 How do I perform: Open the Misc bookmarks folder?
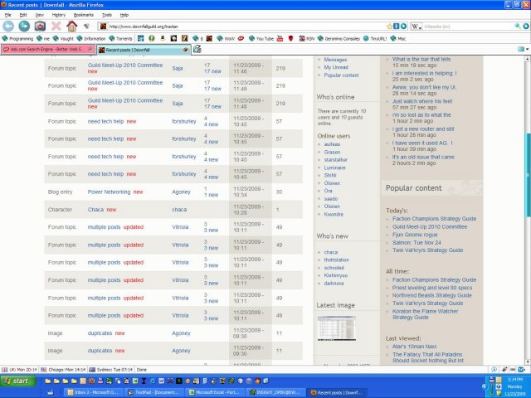pyautogui.click(x=398, y=39)
